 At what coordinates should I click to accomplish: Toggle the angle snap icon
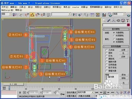(x=32, y=15)
